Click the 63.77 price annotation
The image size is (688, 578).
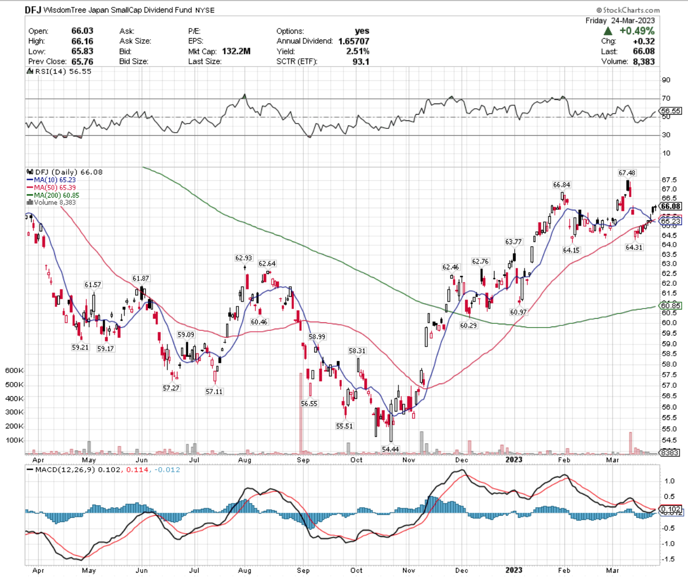(x=513, y=242)
